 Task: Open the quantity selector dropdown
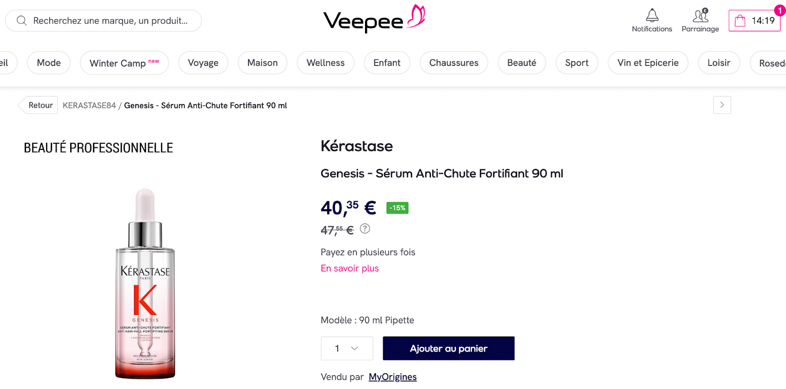(347, 348)
